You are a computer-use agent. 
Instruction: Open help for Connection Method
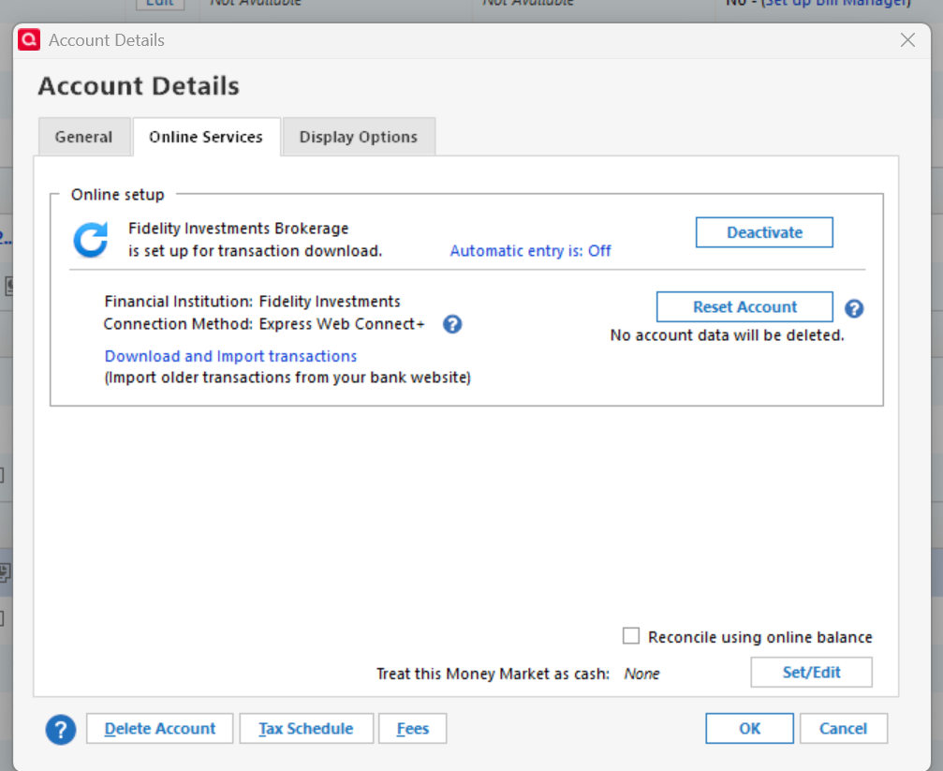point(452,324)
